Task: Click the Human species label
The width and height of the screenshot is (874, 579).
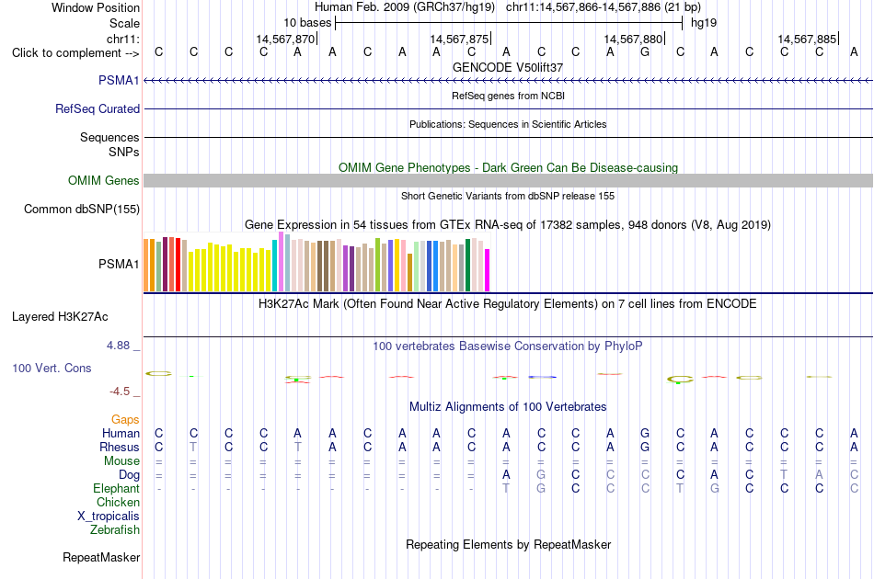Action: pos(121,433)
